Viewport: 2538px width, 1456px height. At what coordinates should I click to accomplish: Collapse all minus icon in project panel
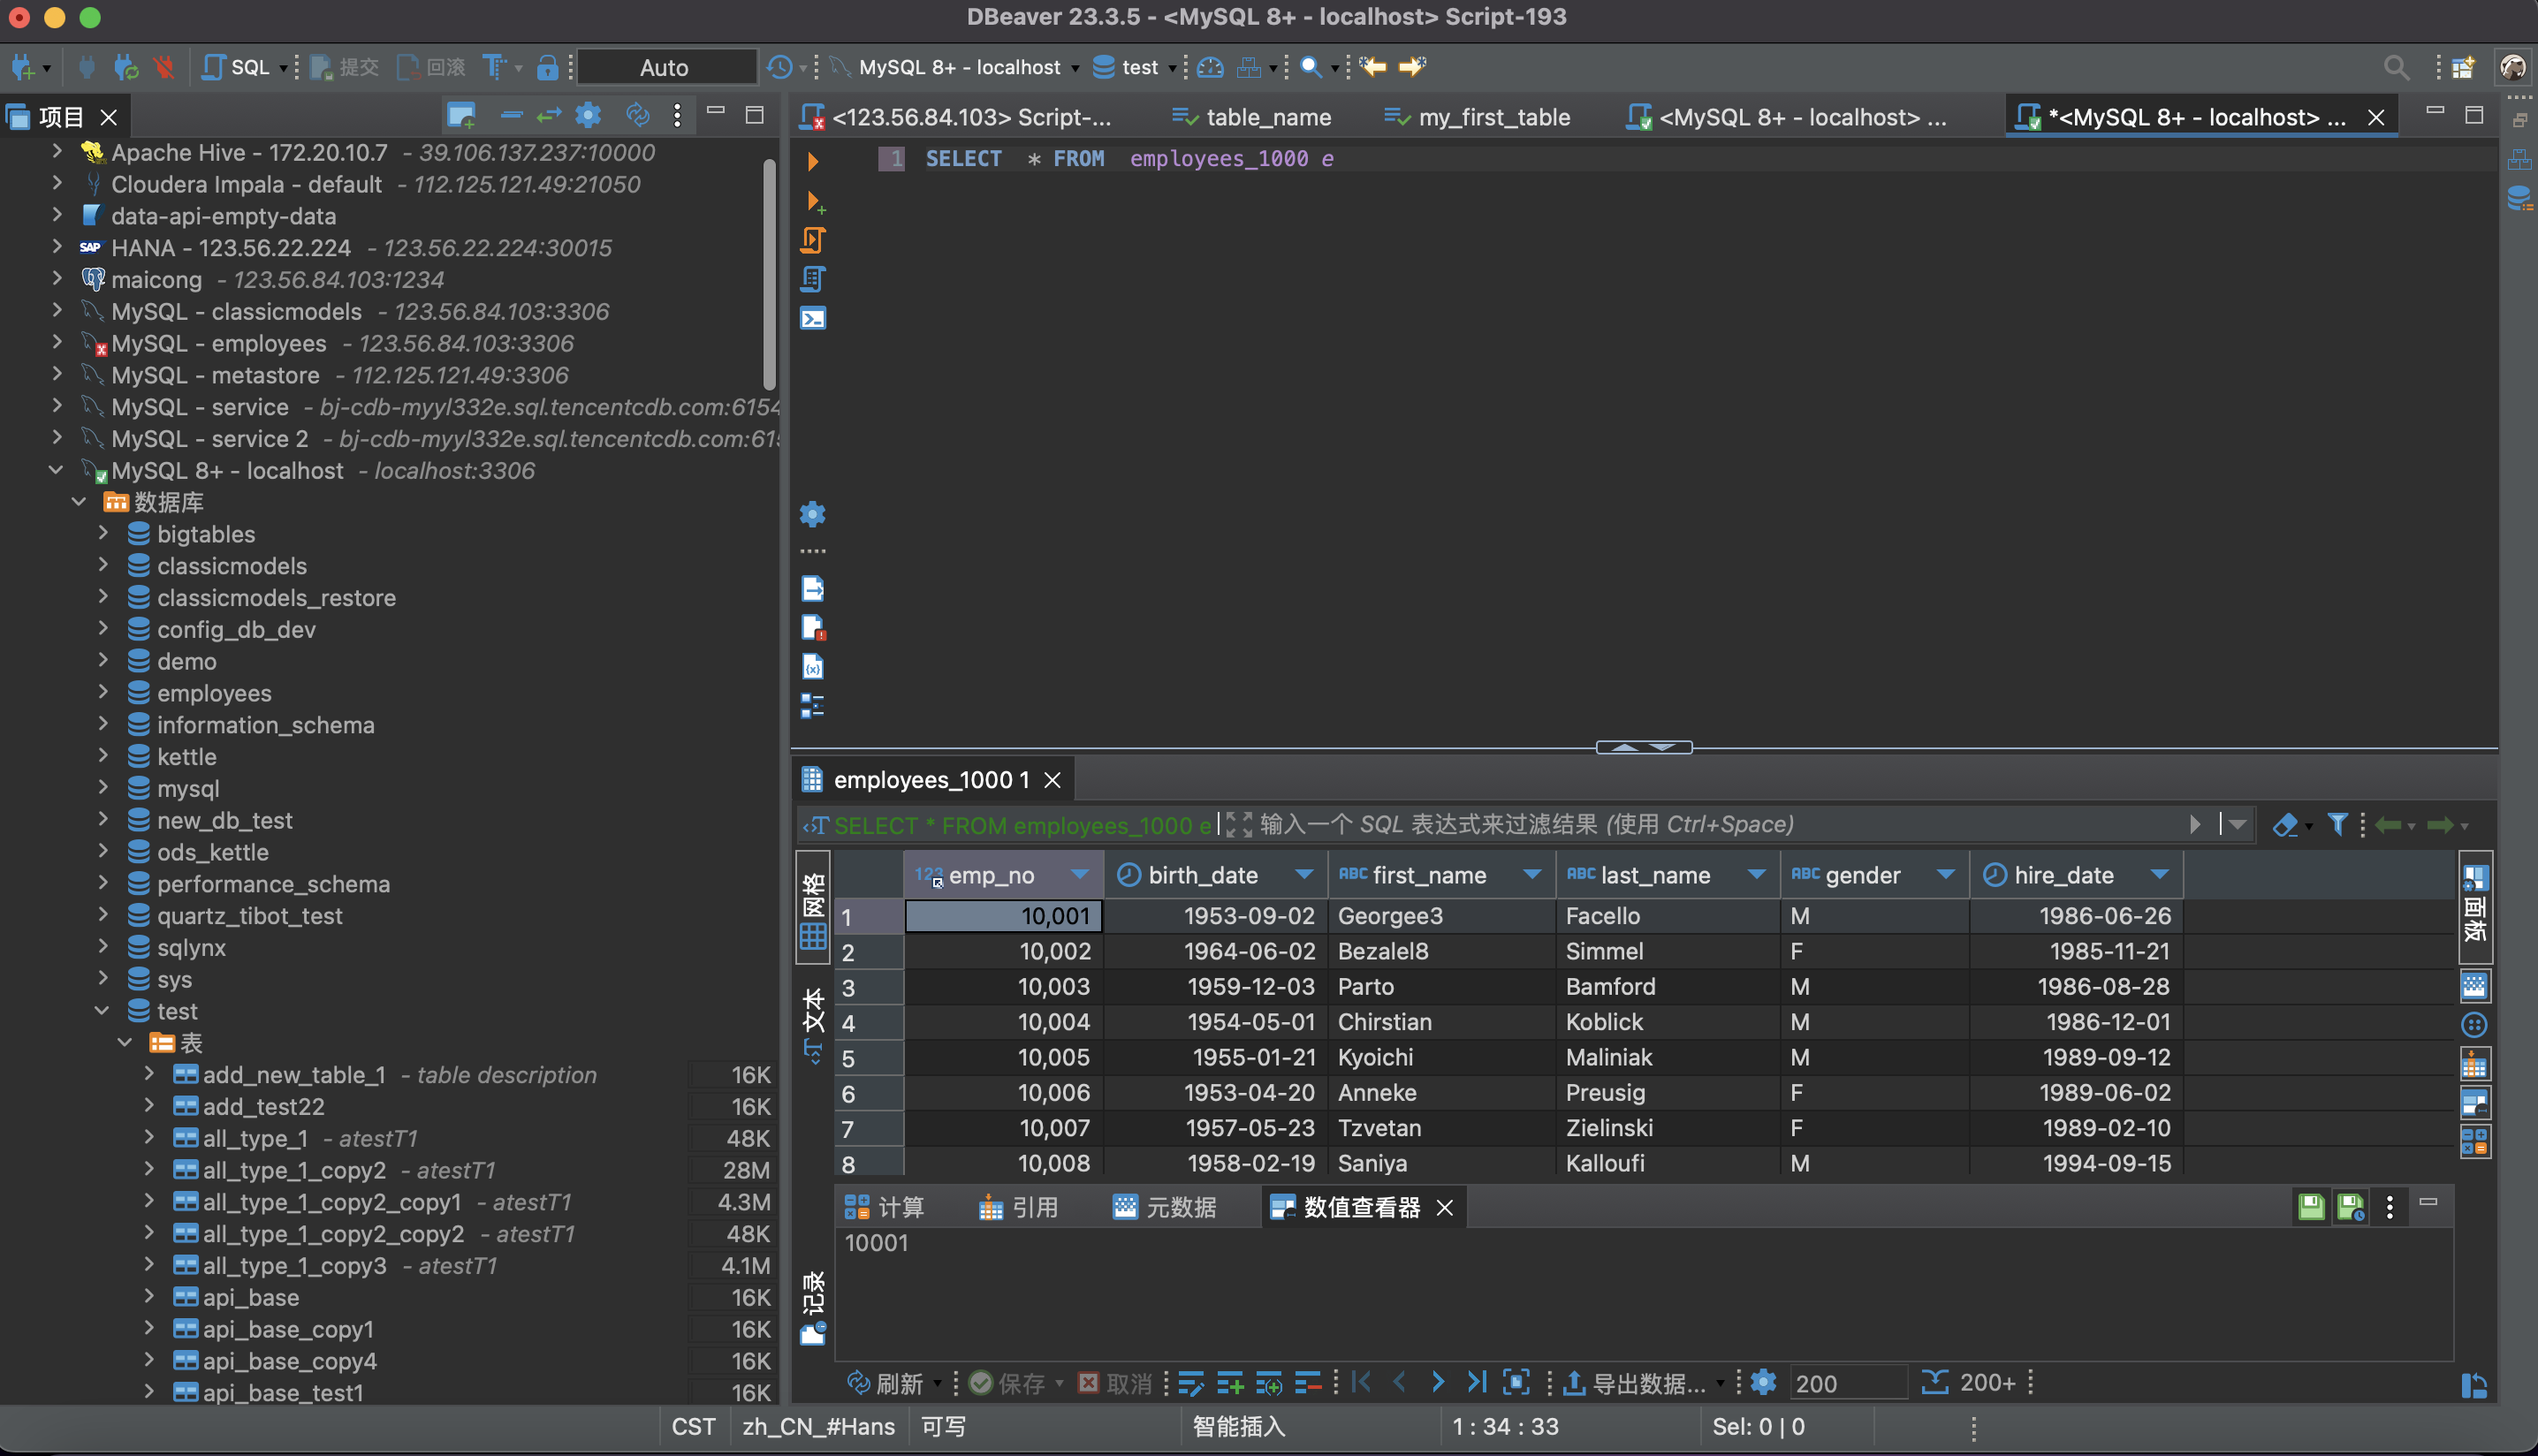click(511, 116)
